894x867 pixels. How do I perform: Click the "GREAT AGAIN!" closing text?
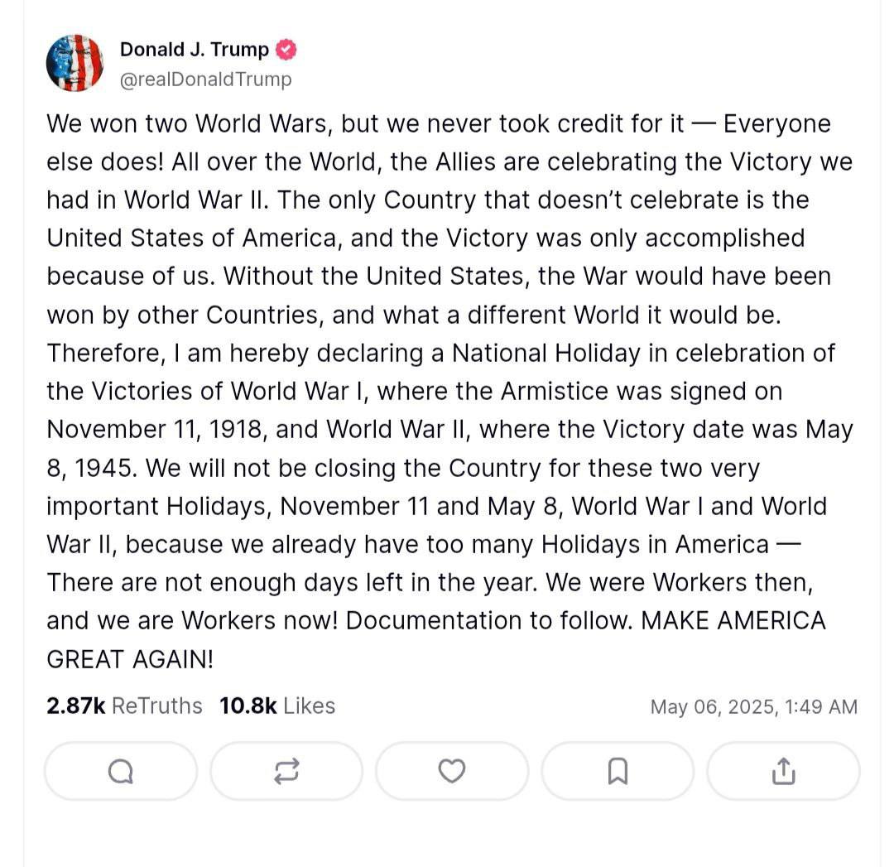pyautogui.click(x=130, y=659)
